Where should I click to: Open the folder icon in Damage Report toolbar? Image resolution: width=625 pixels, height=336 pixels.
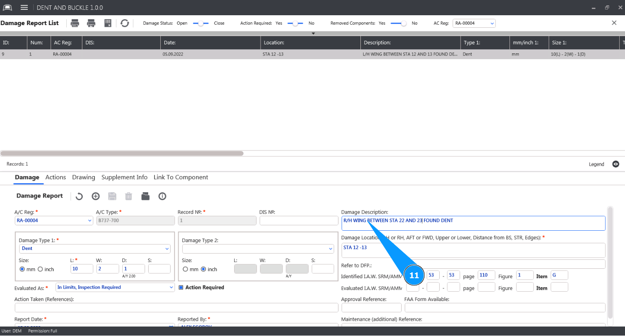pos(145,196)
